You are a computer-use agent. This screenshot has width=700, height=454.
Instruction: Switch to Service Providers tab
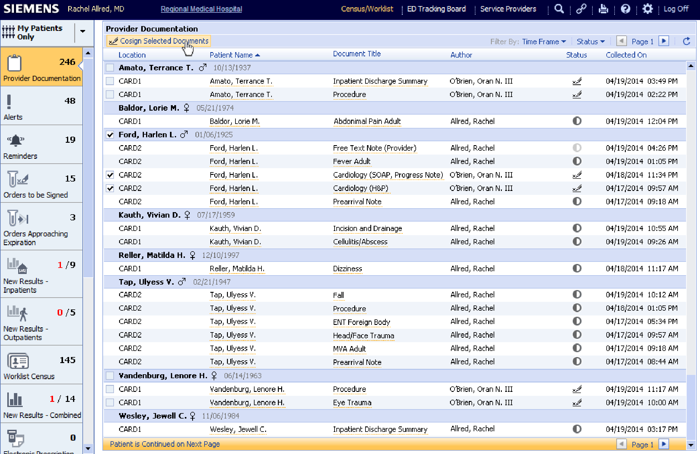pyautogui.click(x=508, y=9)
